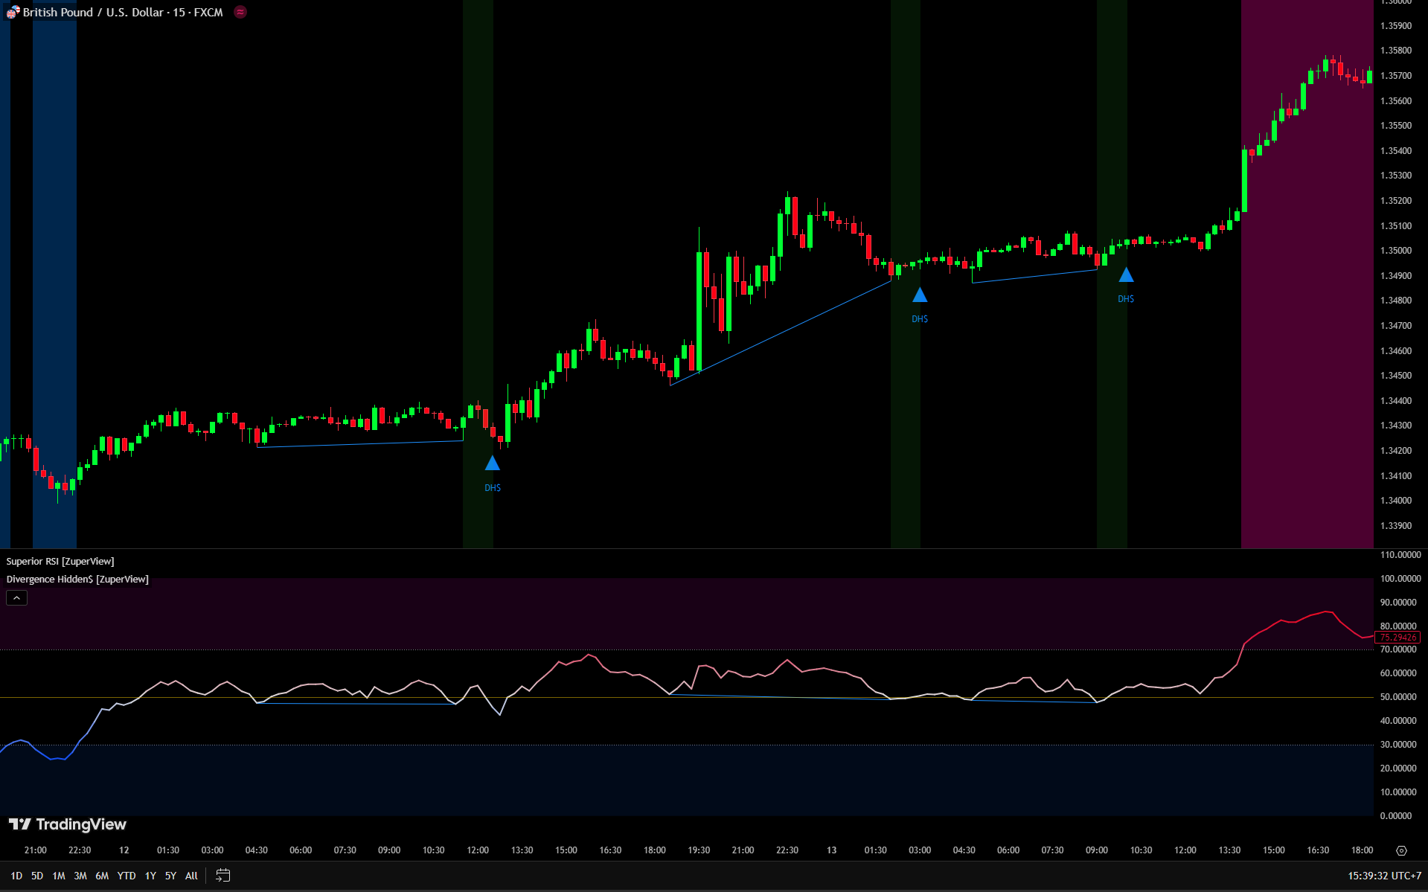Viewport: 1428px width, 892px height.
Task: Click the rightmost DHS triangle marker
Action: [1126, 275]
